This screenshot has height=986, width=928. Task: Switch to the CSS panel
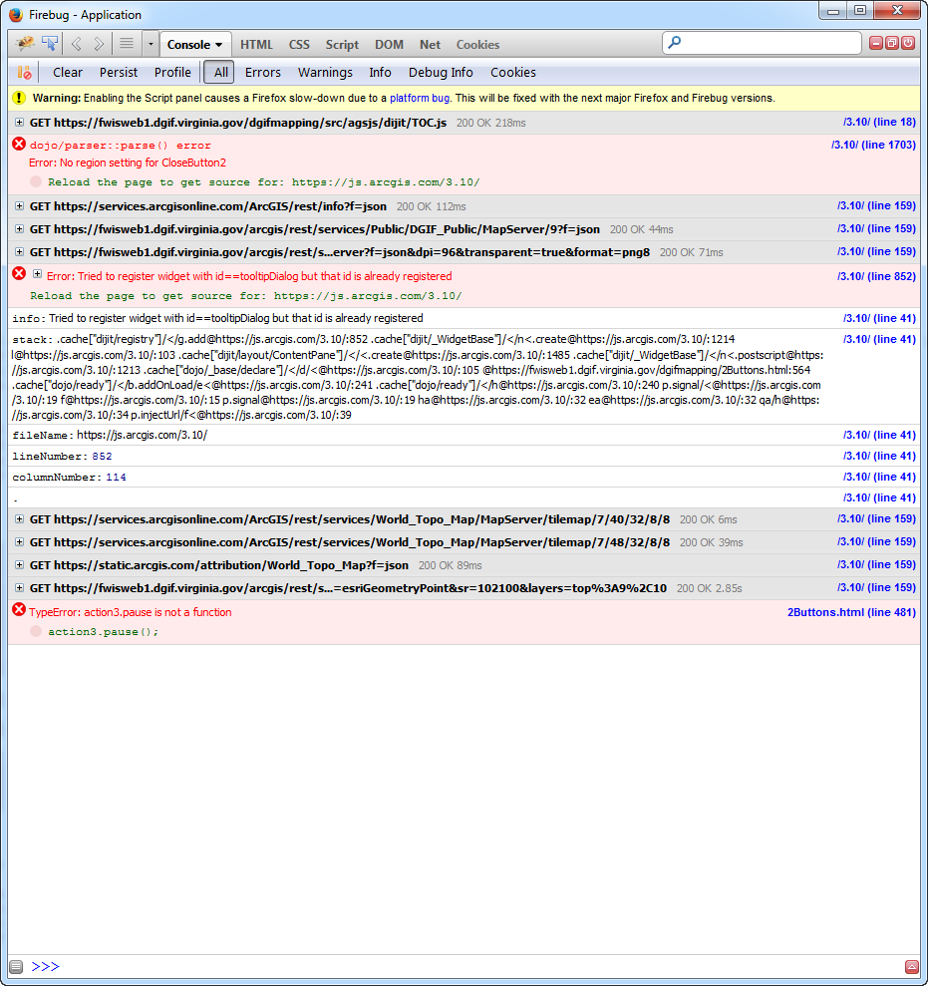pos(299,45)
